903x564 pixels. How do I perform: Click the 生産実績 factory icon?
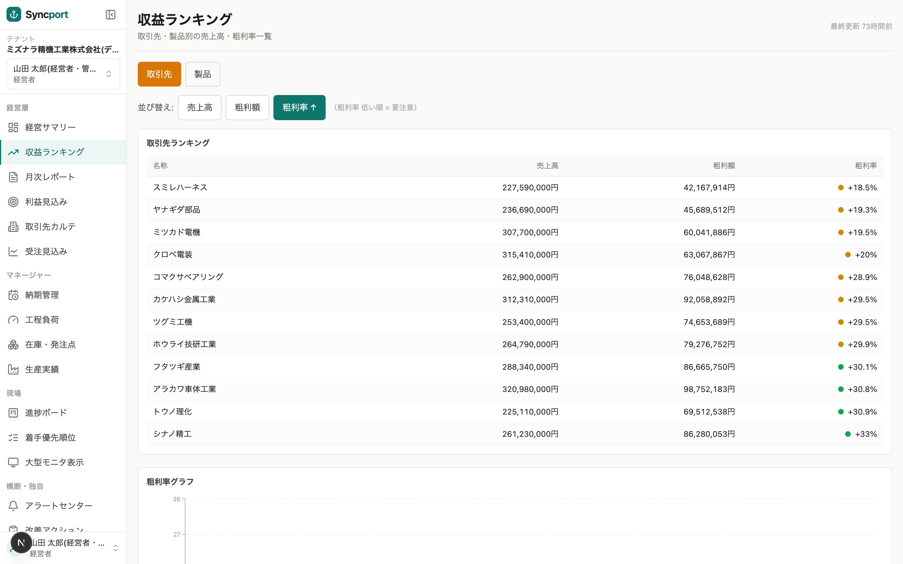(x=13, y=369)
